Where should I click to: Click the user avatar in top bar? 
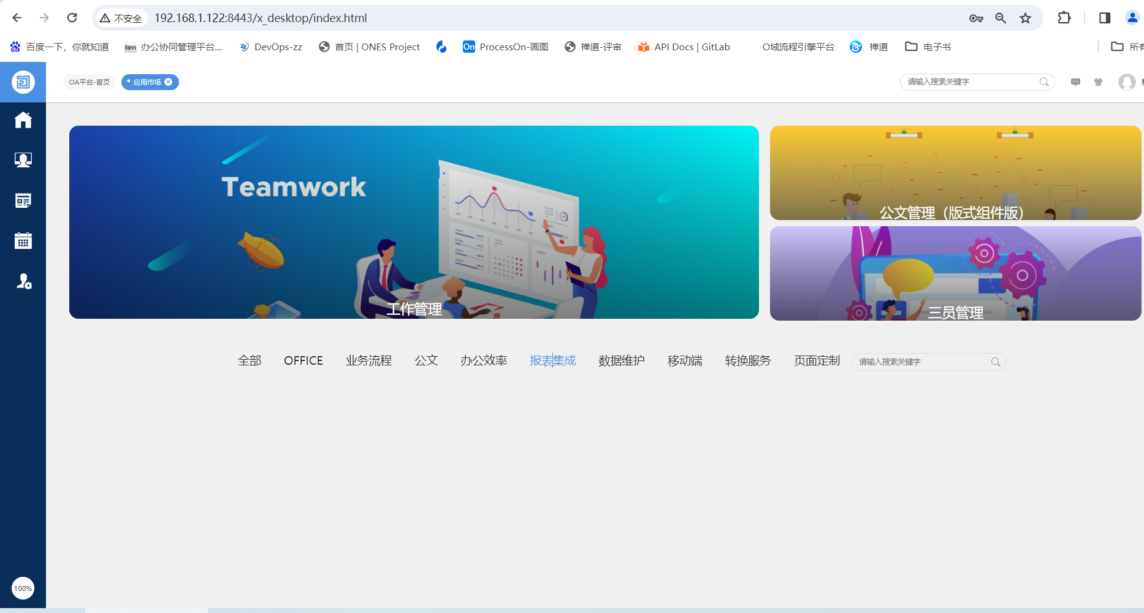pyautogui.click(x=1126, y=82)
